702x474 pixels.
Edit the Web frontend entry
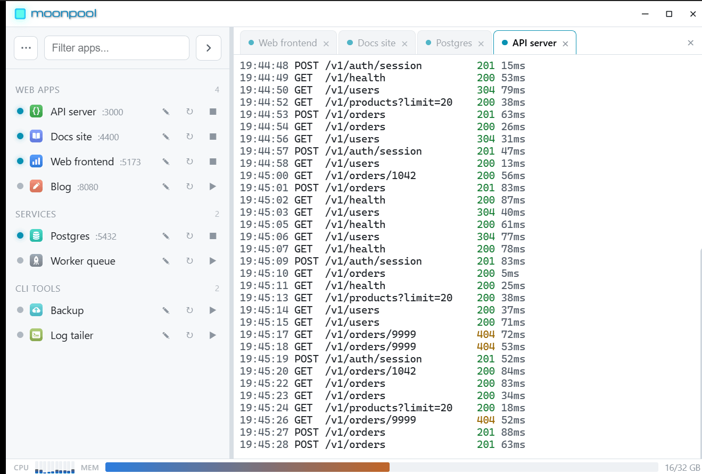pos(166,162)
